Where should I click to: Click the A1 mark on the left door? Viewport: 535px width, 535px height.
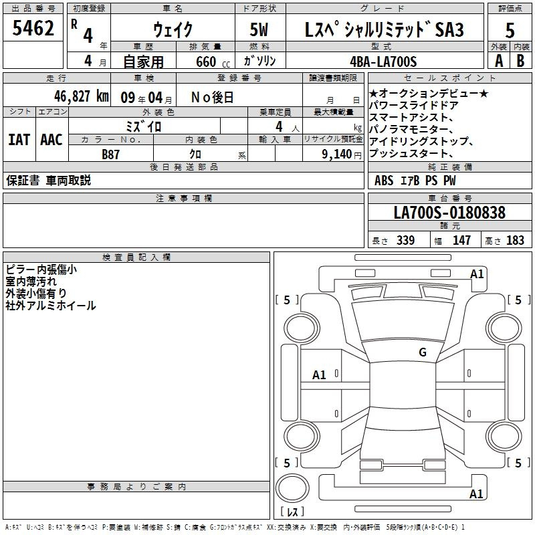click(x=319, y=375)
